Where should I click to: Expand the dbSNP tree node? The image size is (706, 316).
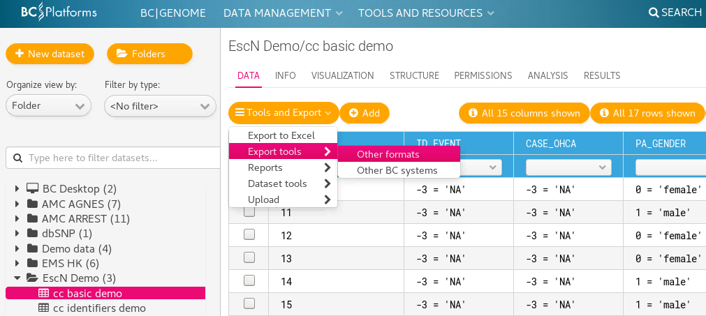tap(17, 233)
